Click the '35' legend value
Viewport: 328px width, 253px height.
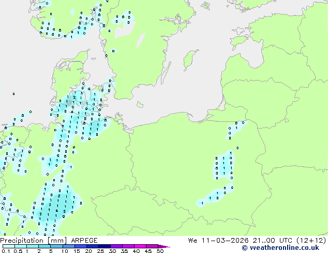click(124, 251)
